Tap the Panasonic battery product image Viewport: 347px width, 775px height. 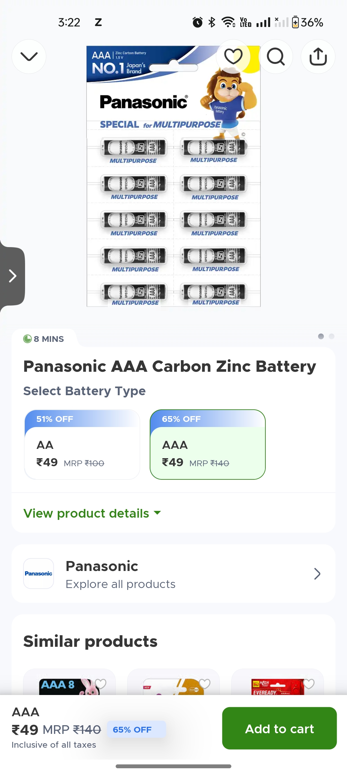[x=173, y=193]
